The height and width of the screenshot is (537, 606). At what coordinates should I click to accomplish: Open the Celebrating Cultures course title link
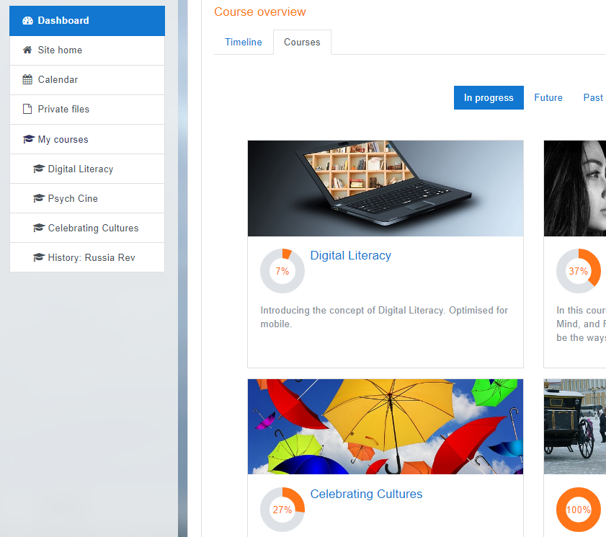click(366, 494)
